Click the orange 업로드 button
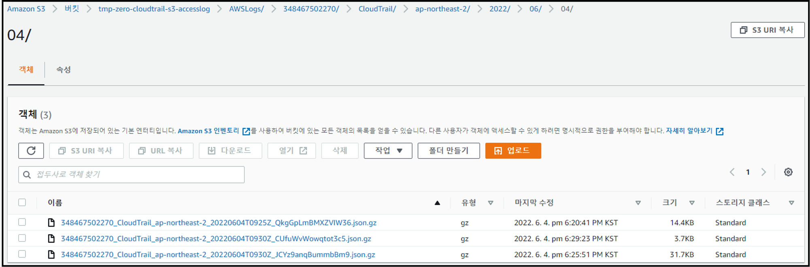Viewport: 810px width, 267px height. [513, 151]
